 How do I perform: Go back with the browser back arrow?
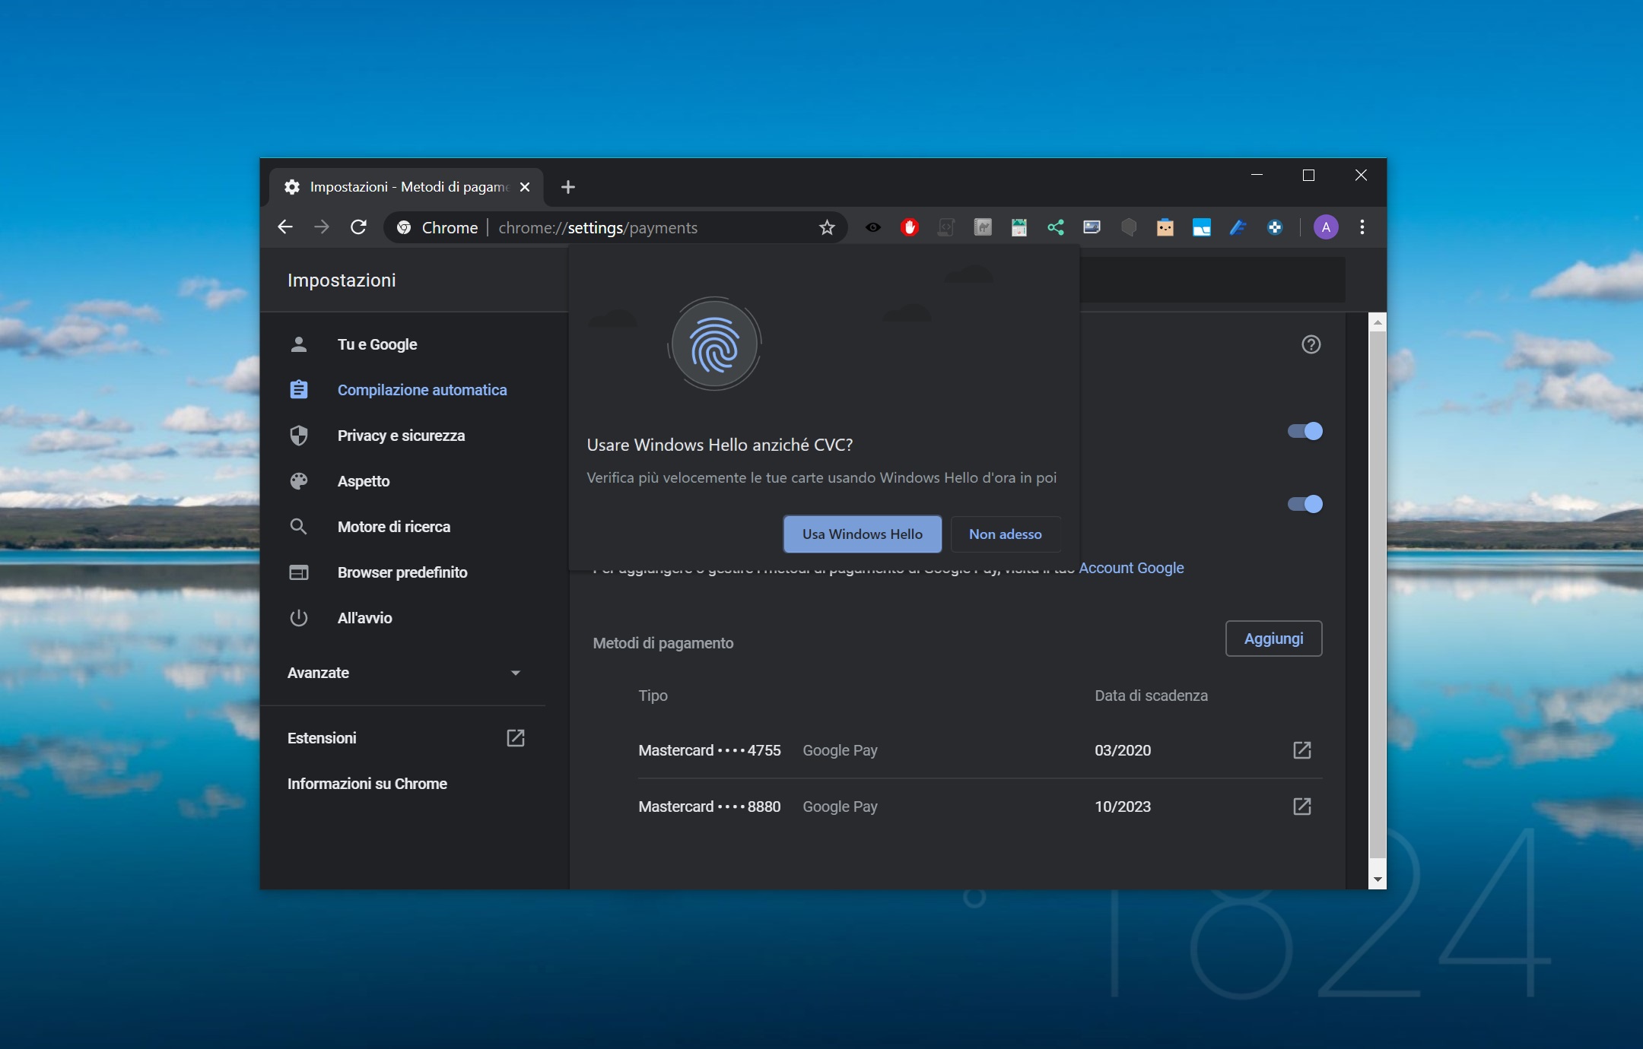point(285,227)
